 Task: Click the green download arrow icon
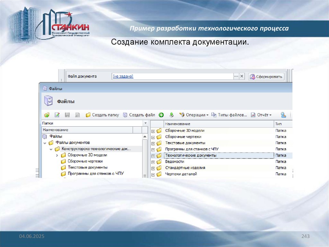click(172, 115)
